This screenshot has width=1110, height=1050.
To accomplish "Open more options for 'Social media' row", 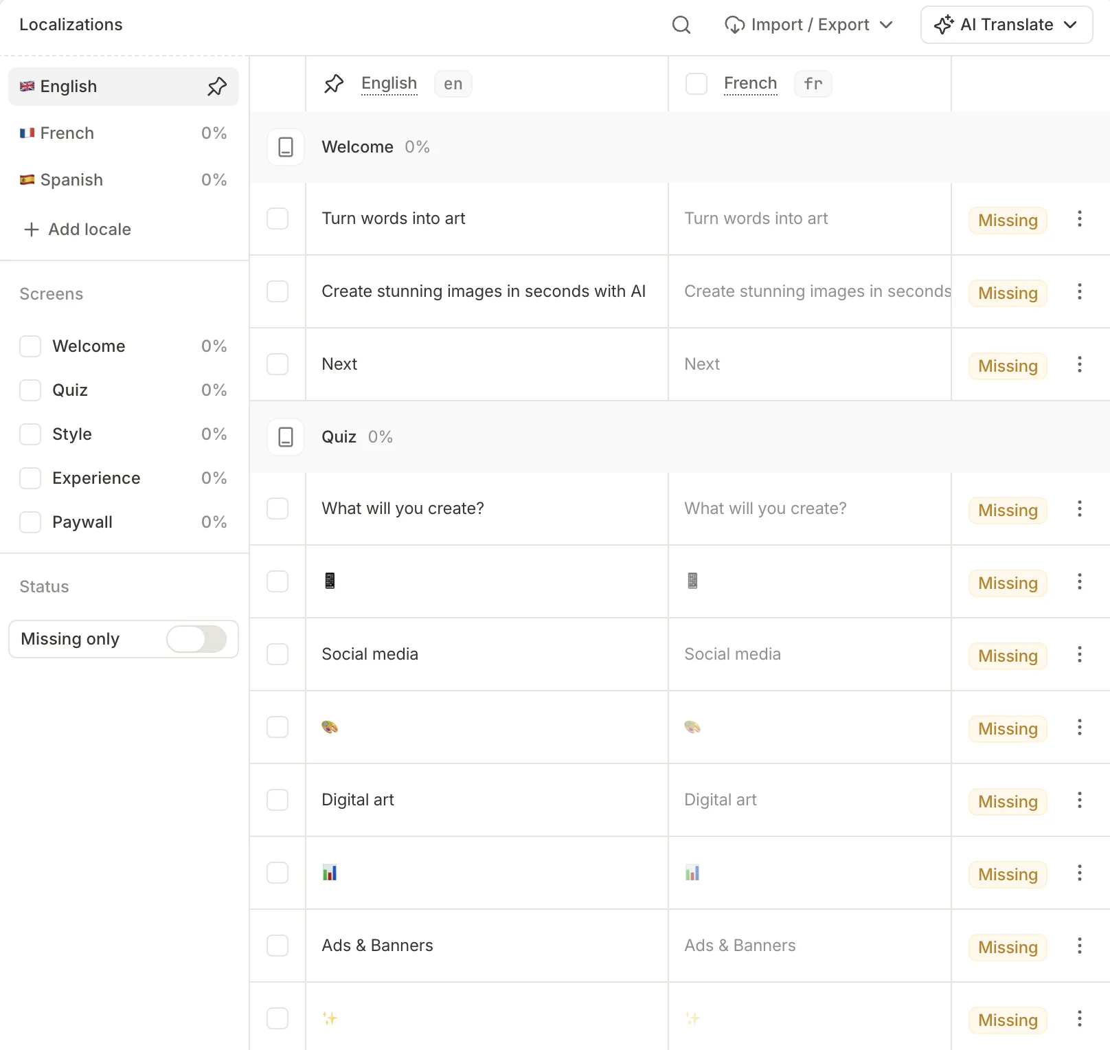I will tap(1080, 654).
